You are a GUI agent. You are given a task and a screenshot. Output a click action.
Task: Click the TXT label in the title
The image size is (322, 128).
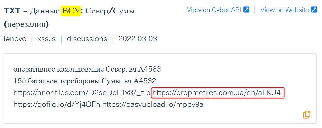tap(13, 11)
